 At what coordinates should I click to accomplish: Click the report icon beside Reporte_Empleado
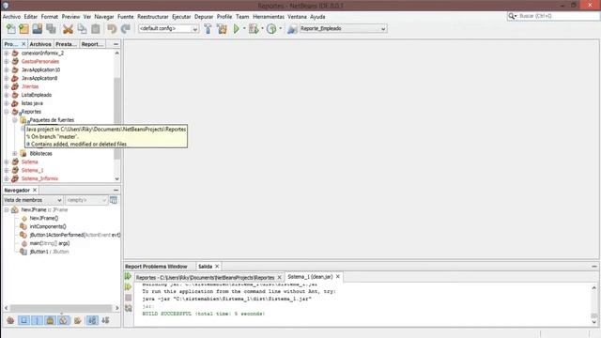click(292, 29)
